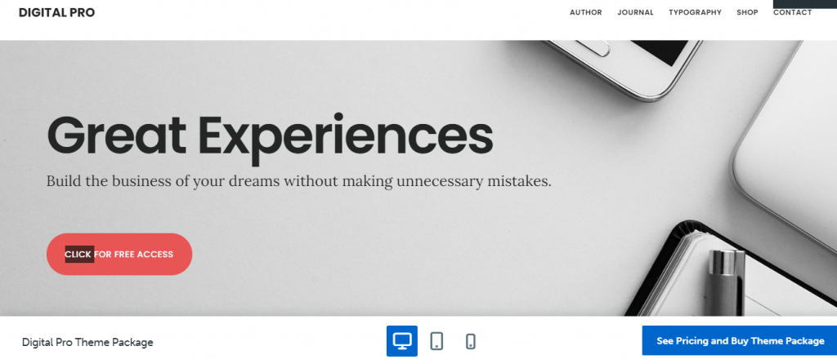Screen dimensions: 837x364
Task: Click the dark bar above Contact
Action: 805,4
